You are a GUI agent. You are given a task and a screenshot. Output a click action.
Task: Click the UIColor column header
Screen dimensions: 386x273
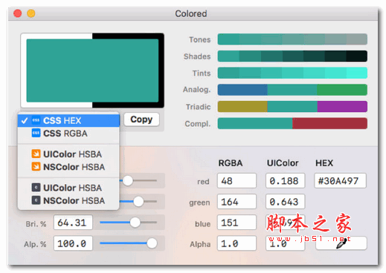click(x=283, y=163)
